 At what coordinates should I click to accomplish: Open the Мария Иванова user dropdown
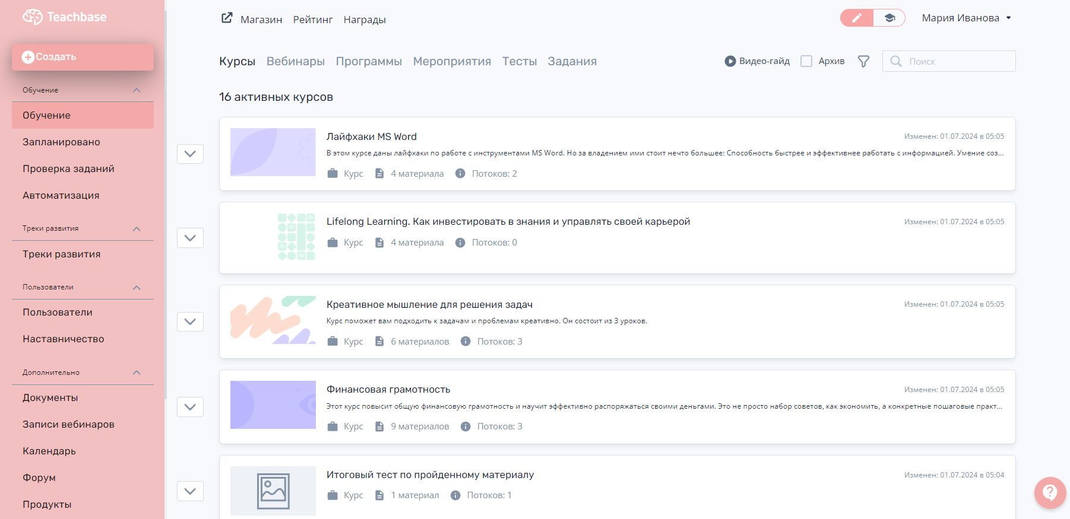point(966,18)
